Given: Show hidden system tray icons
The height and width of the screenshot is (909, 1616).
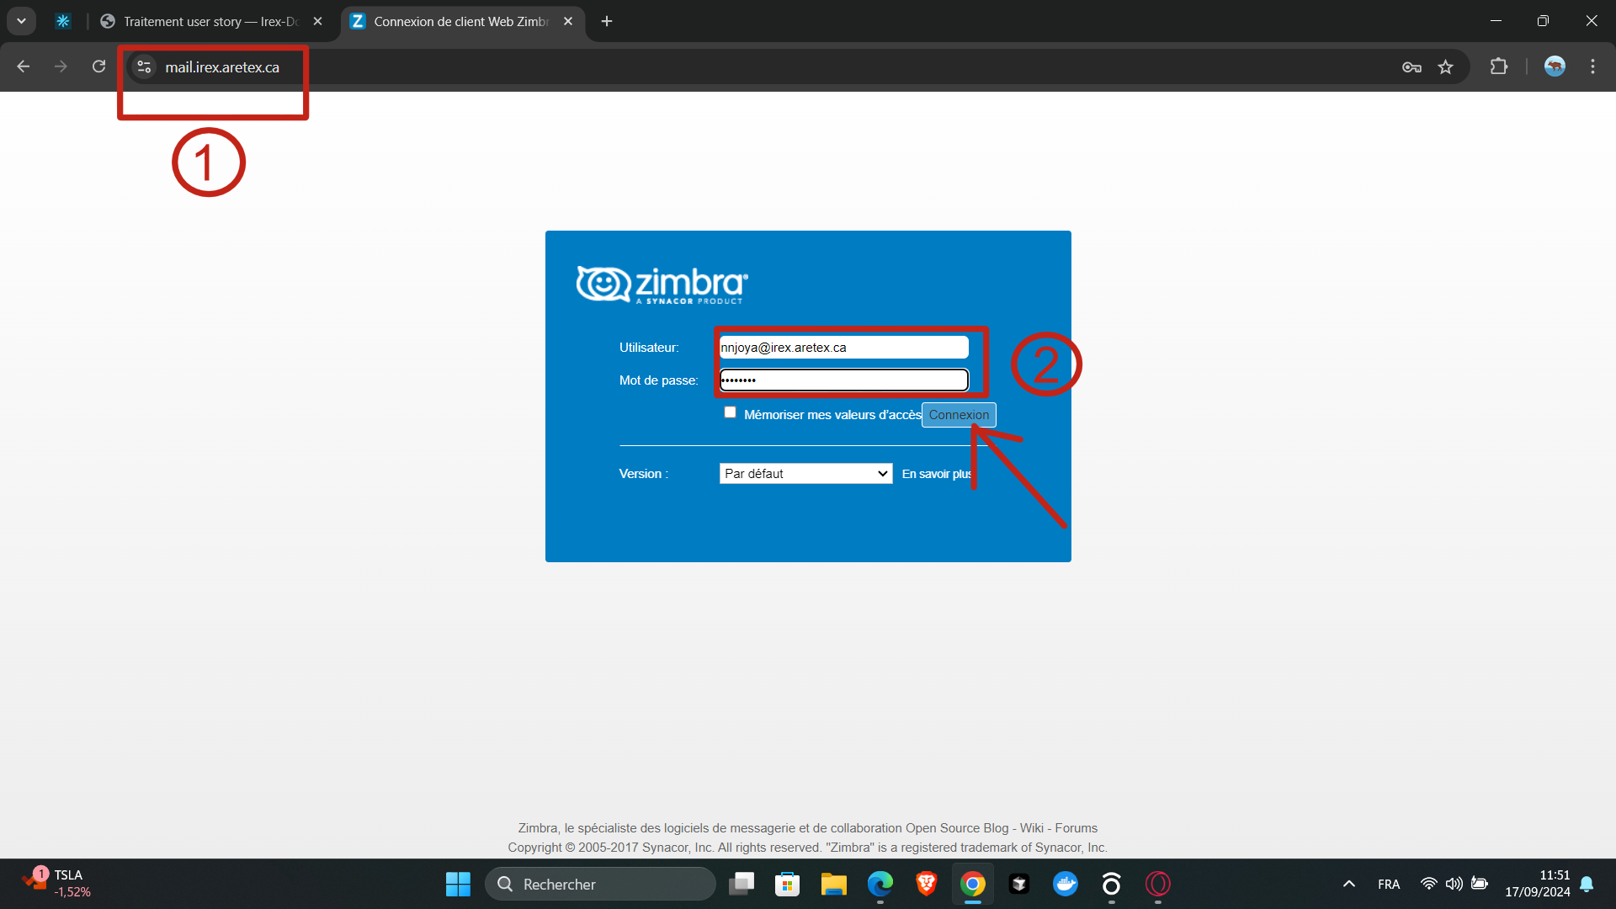Looking at the screenshot, I should 1349,884.
